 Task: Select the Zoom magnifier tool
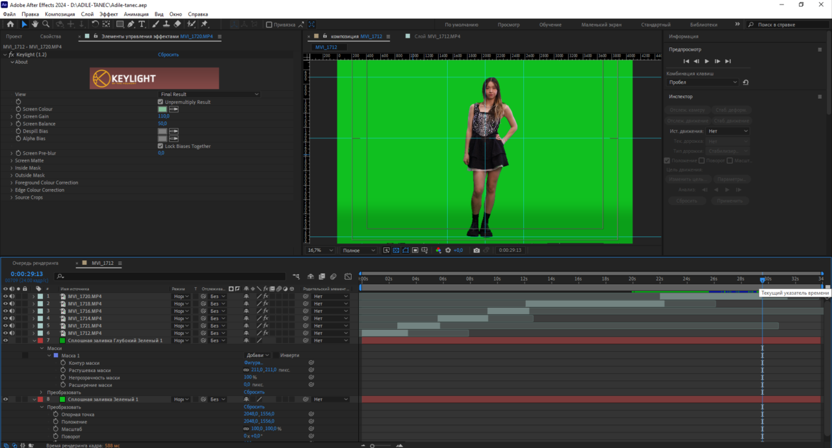[x=46, y=24]
